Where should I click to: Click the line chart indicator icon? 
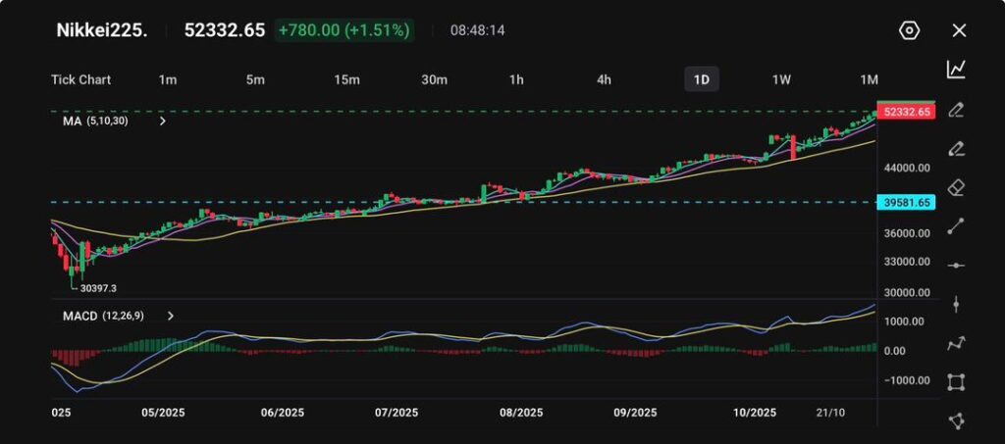pyautogui.click(x=956, y=70)
